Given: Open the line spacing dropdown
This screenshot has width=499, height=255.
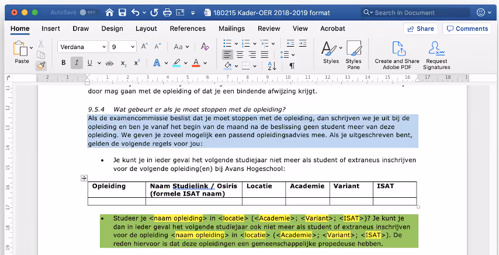Looking at the screenshot, I should [x=287, y=55].
